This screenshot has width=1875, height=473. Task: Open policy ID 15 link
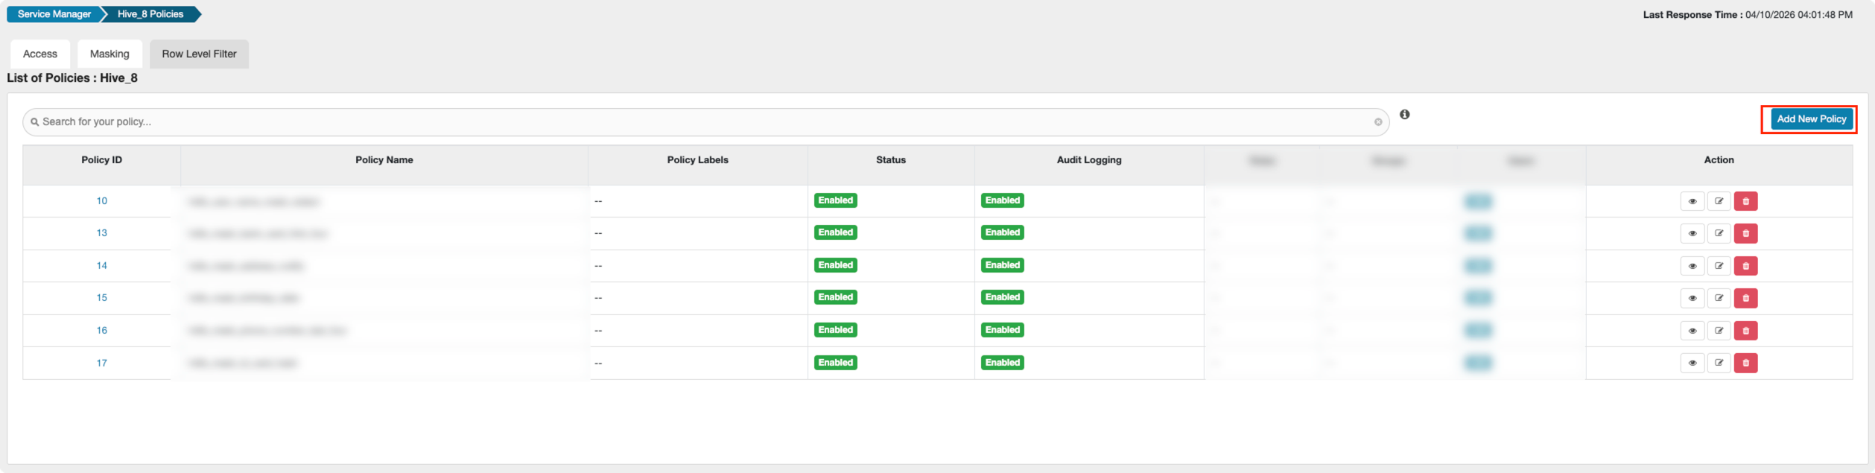102,298
